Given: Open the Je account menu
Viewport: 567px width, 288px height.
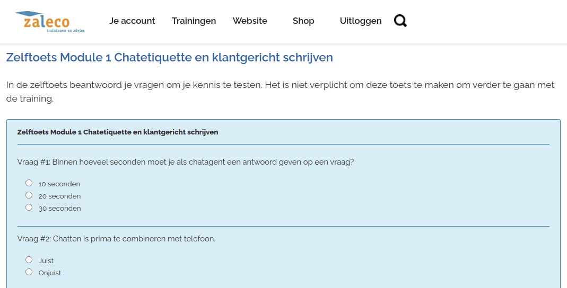Looking at the screenshot, I should pos(132,21).
